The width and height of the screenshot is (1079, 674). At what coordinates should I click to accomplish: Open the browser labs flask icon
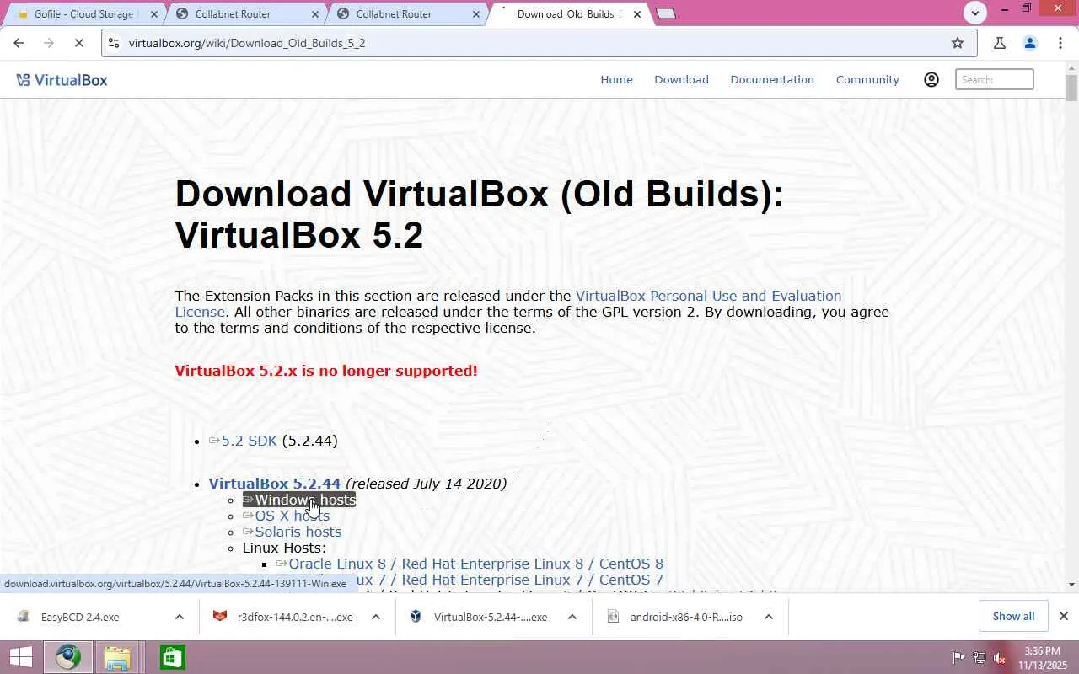tap(1000, 43)
